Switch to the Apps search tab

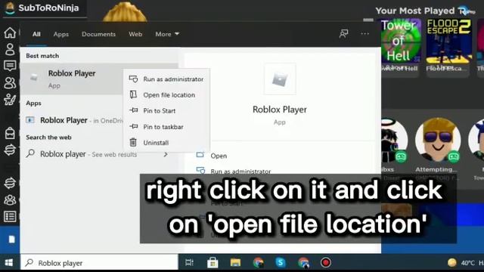coord(60,34)
